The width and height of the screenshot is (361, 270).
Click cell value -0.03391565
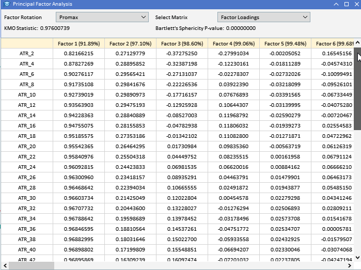285,95
